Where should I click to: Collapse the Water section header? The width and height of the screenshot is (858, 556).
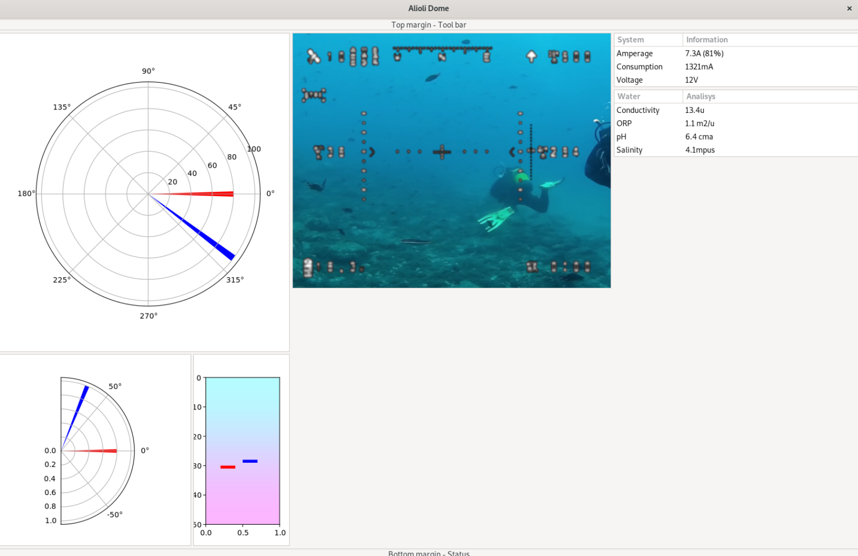click(x=628, y=96)
